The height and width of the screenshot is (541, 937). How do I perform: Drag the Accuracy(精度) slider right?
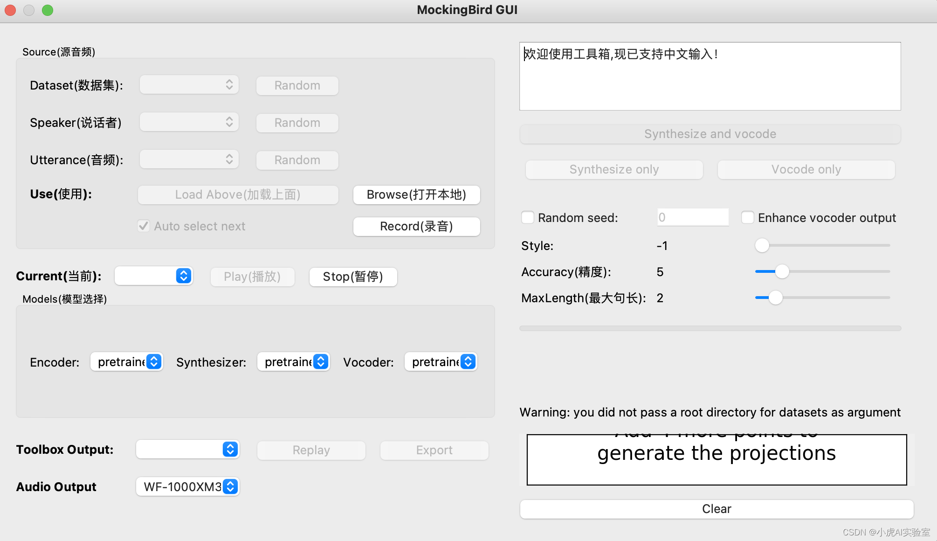(781, 271)
